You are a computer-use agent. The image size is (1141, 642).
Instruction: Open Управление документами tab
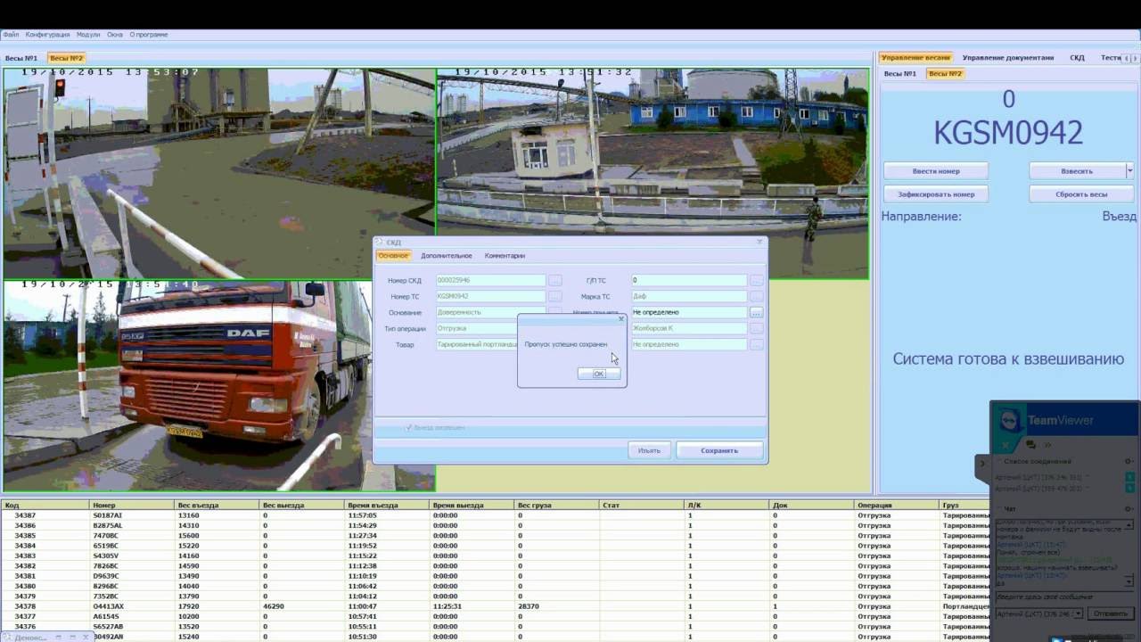[x=1008, y=57]
